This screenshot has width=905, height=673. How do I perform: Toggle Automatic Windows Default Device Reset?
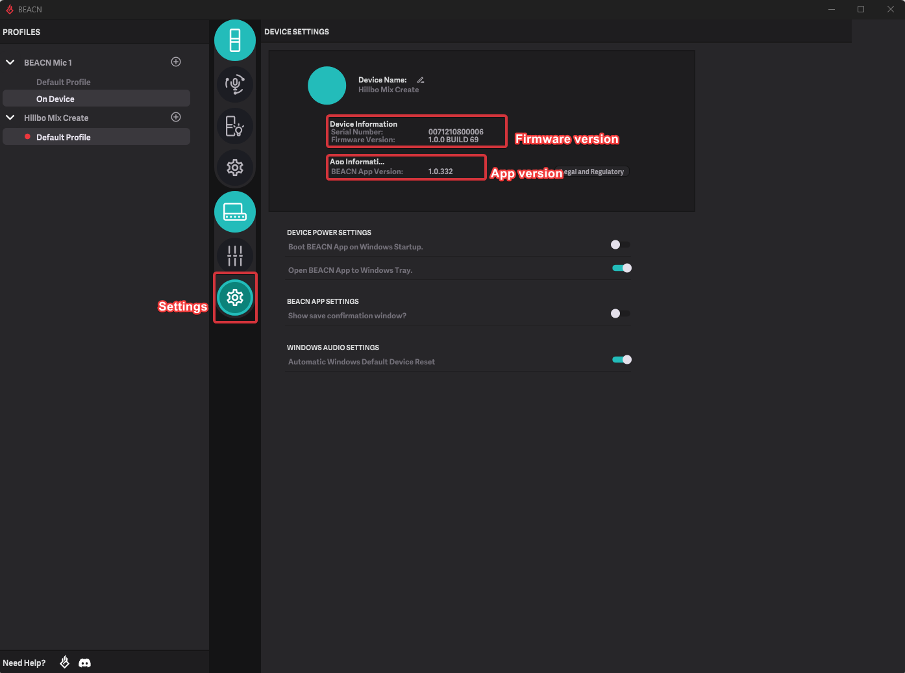[x=622, y=360]
